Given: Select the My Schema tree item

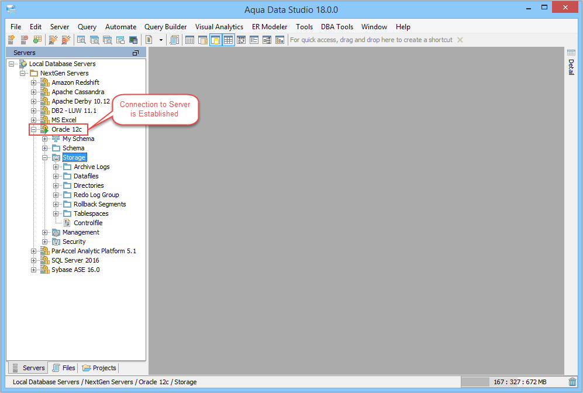Looking at the screenshot, I should (x=78, y=139).
